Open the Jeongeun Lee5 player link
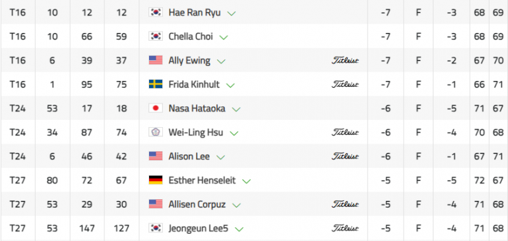Image resolution: width=508 pixels, height=241 pixels. coord(199,228)
